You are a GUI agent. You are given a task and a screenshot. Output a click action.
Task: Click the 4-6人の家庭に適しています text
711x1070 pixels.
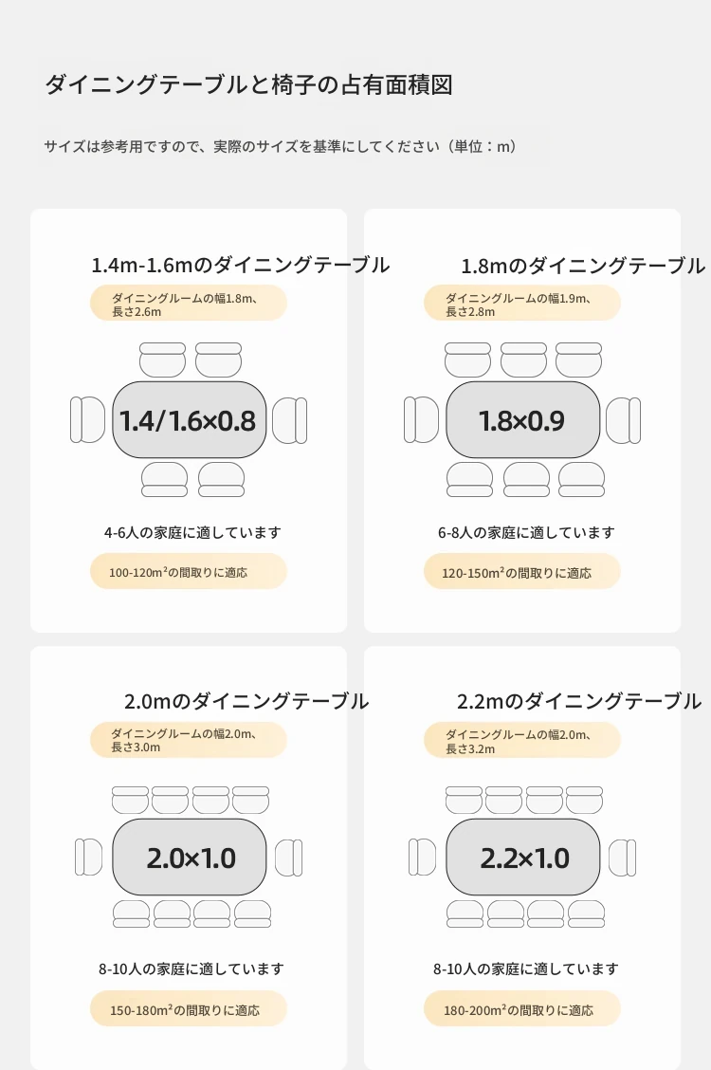click(x=192, y=533)
